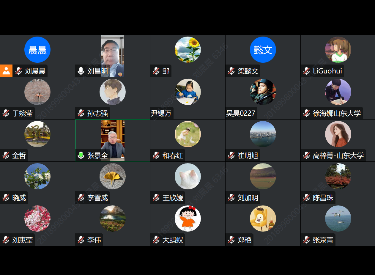Click the muted mic icon next to 大蚂蚁
Screen dimensions: 375x275
[x=156, y=240]
